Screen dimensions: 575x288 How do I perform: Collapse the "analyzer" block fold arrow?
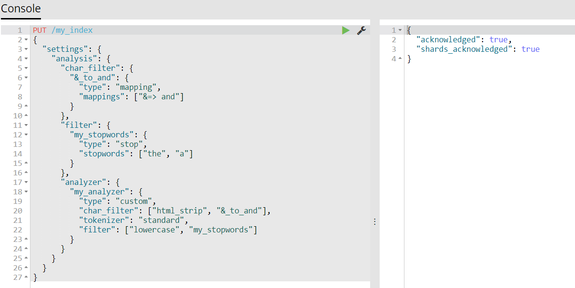pos(26,182)
